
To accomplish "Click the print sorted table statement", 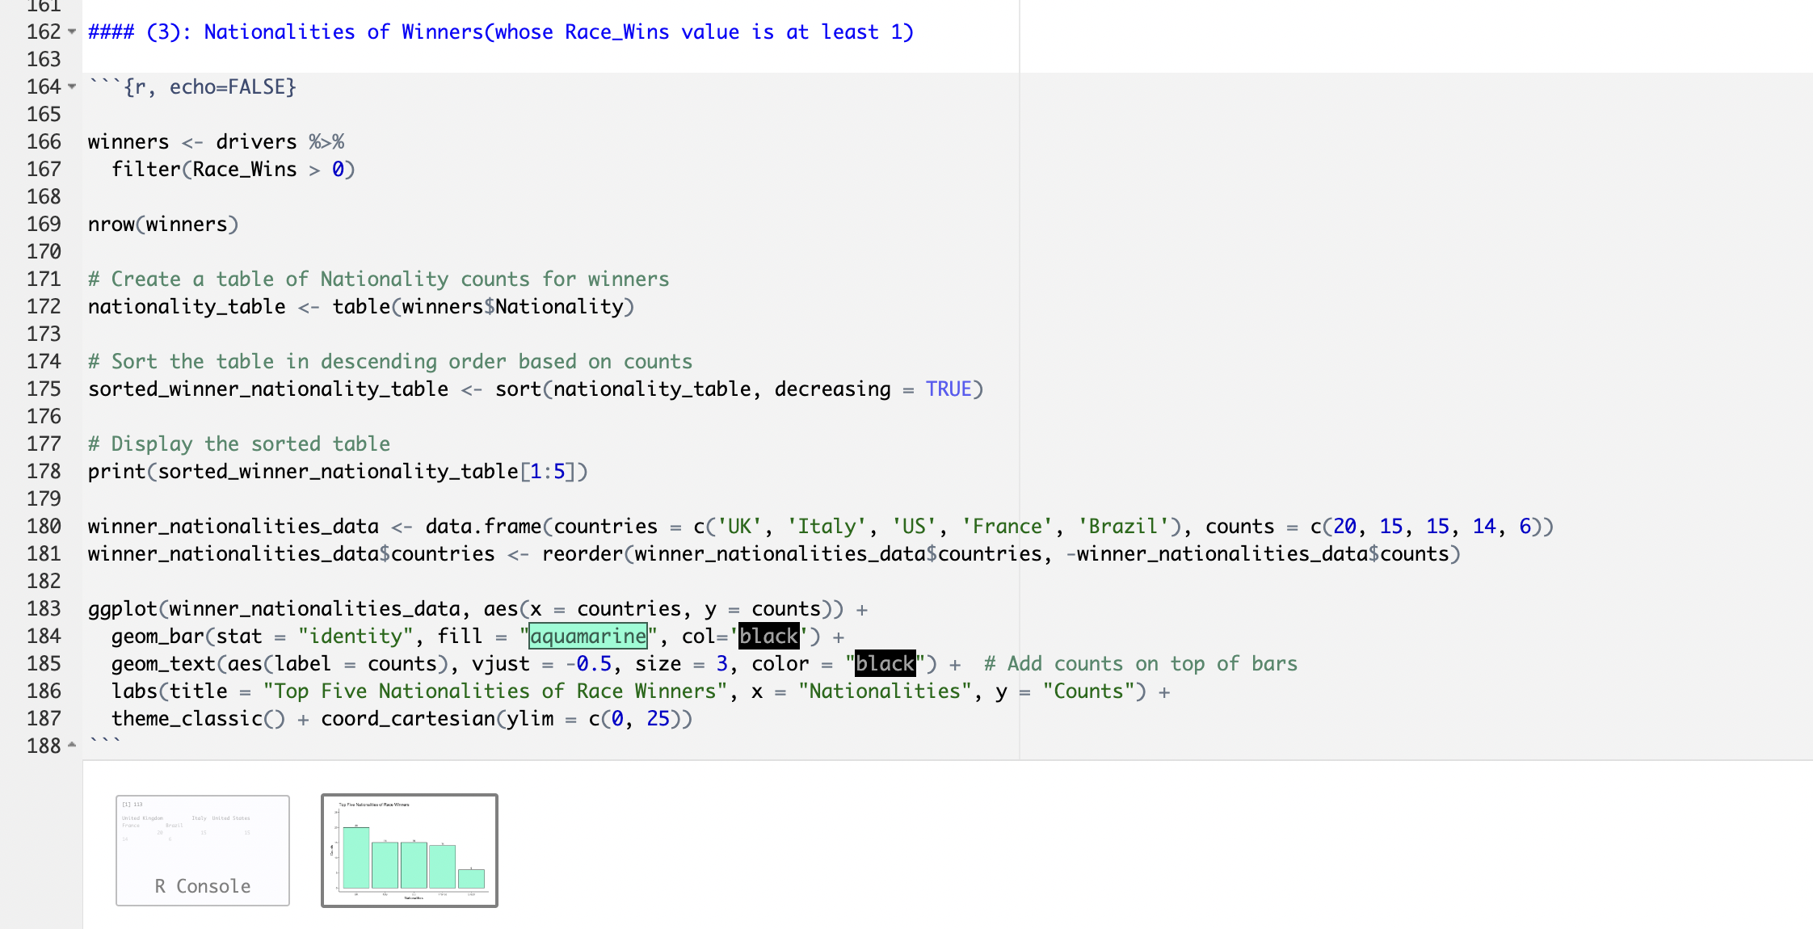I will [x=338, y=472].
